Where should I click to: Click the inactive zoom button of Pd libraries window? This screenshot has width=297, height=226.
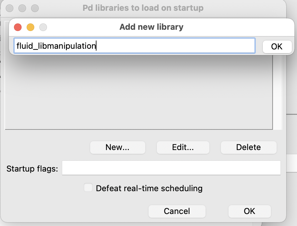coord(35,8)
